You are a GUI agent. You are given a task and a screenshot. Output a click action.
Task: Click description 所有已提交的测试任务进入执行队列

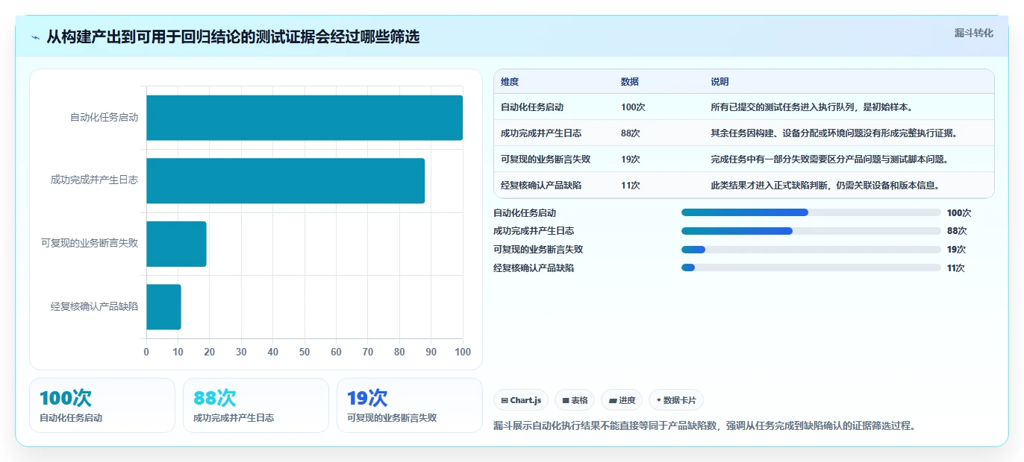pos(812,107)
